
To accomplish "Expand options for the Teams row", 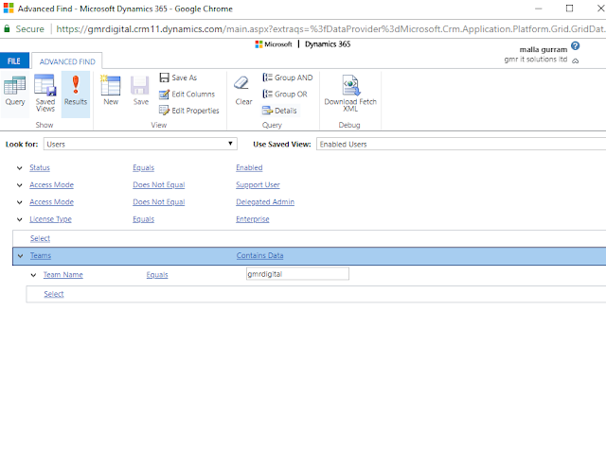I will (21, 256).
